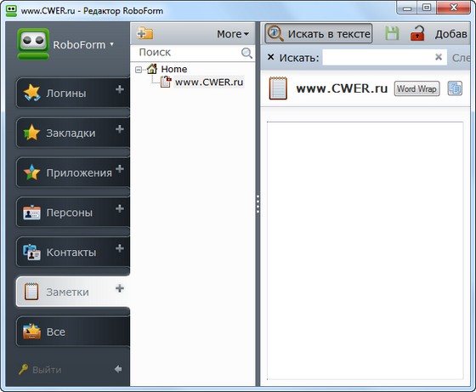Open the RoboForm logo menu

83,45
